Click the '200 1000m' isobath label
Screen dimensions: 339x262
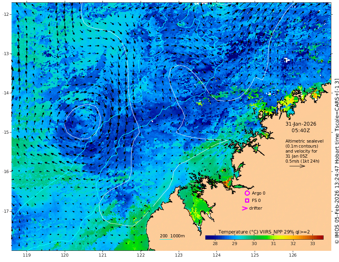coord(172,236)
